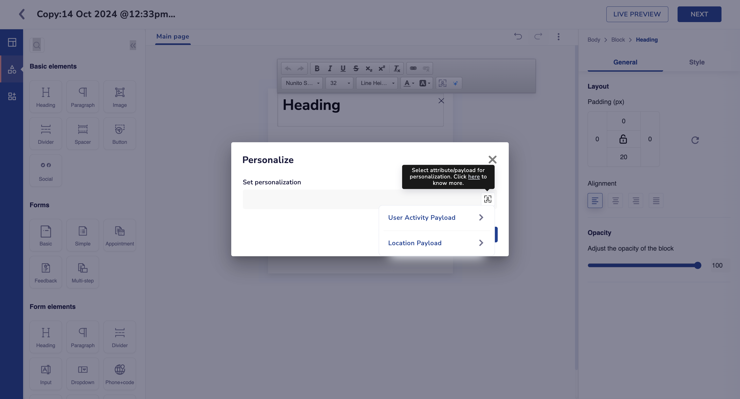Click the opacity slider handle
This screenshot has width=740, height=399.
point(698,265)
